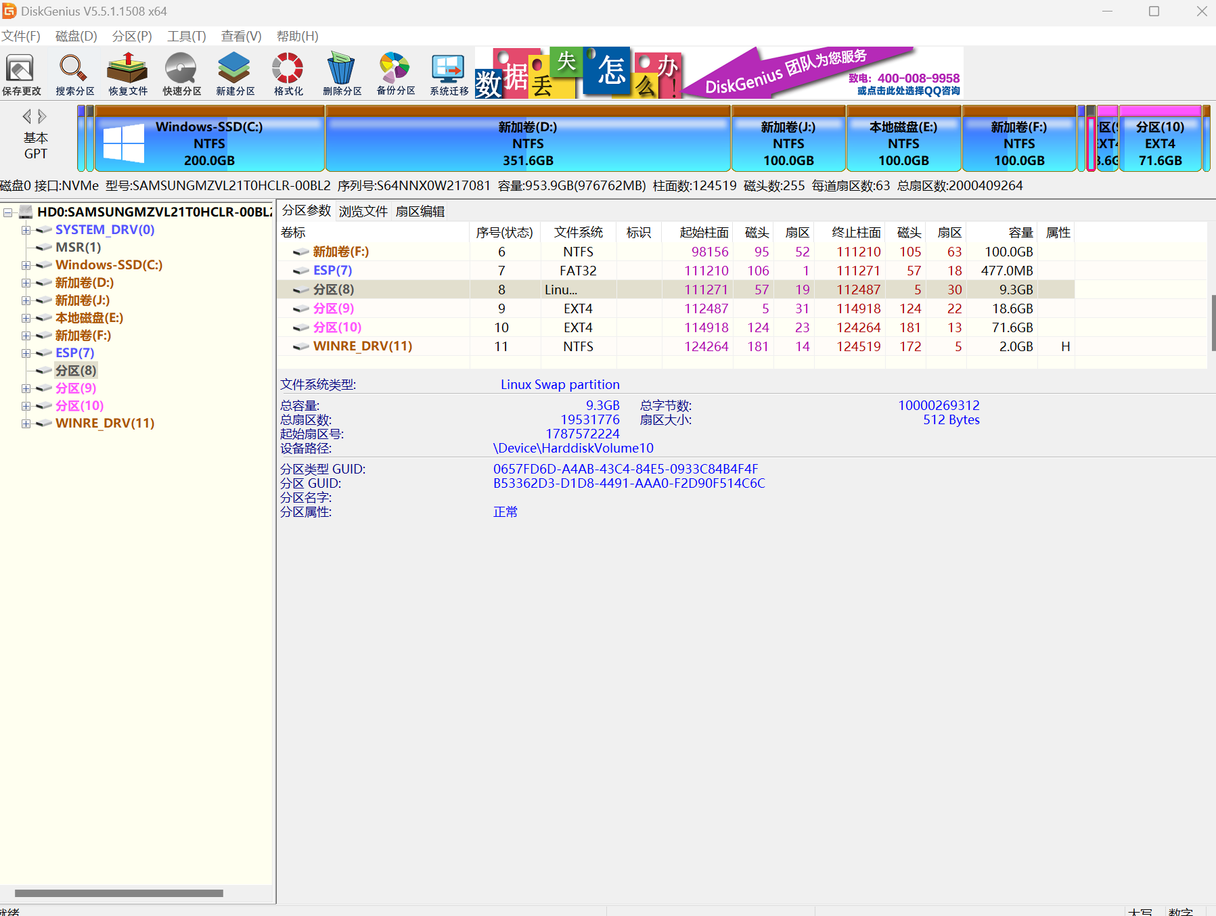Image resolution: width=1216 pixels, height=916 pixels.
Task: Select 分区(9) in the disk tree
Action: (76, 388)
